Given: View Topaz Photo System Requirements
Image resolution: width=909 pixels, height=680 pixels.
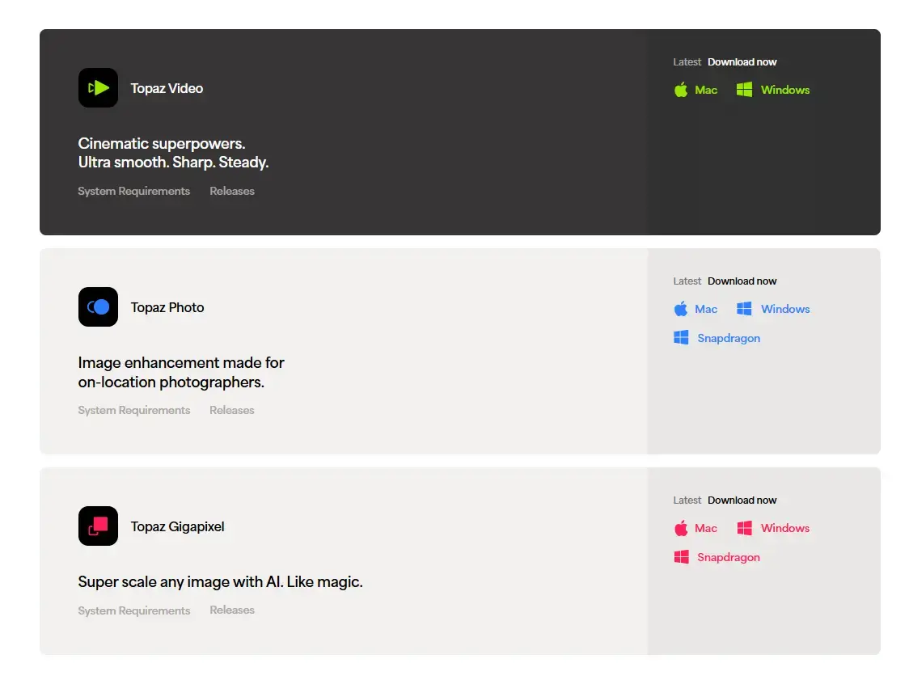Looking at the screenshot, I should click(133, 411).
